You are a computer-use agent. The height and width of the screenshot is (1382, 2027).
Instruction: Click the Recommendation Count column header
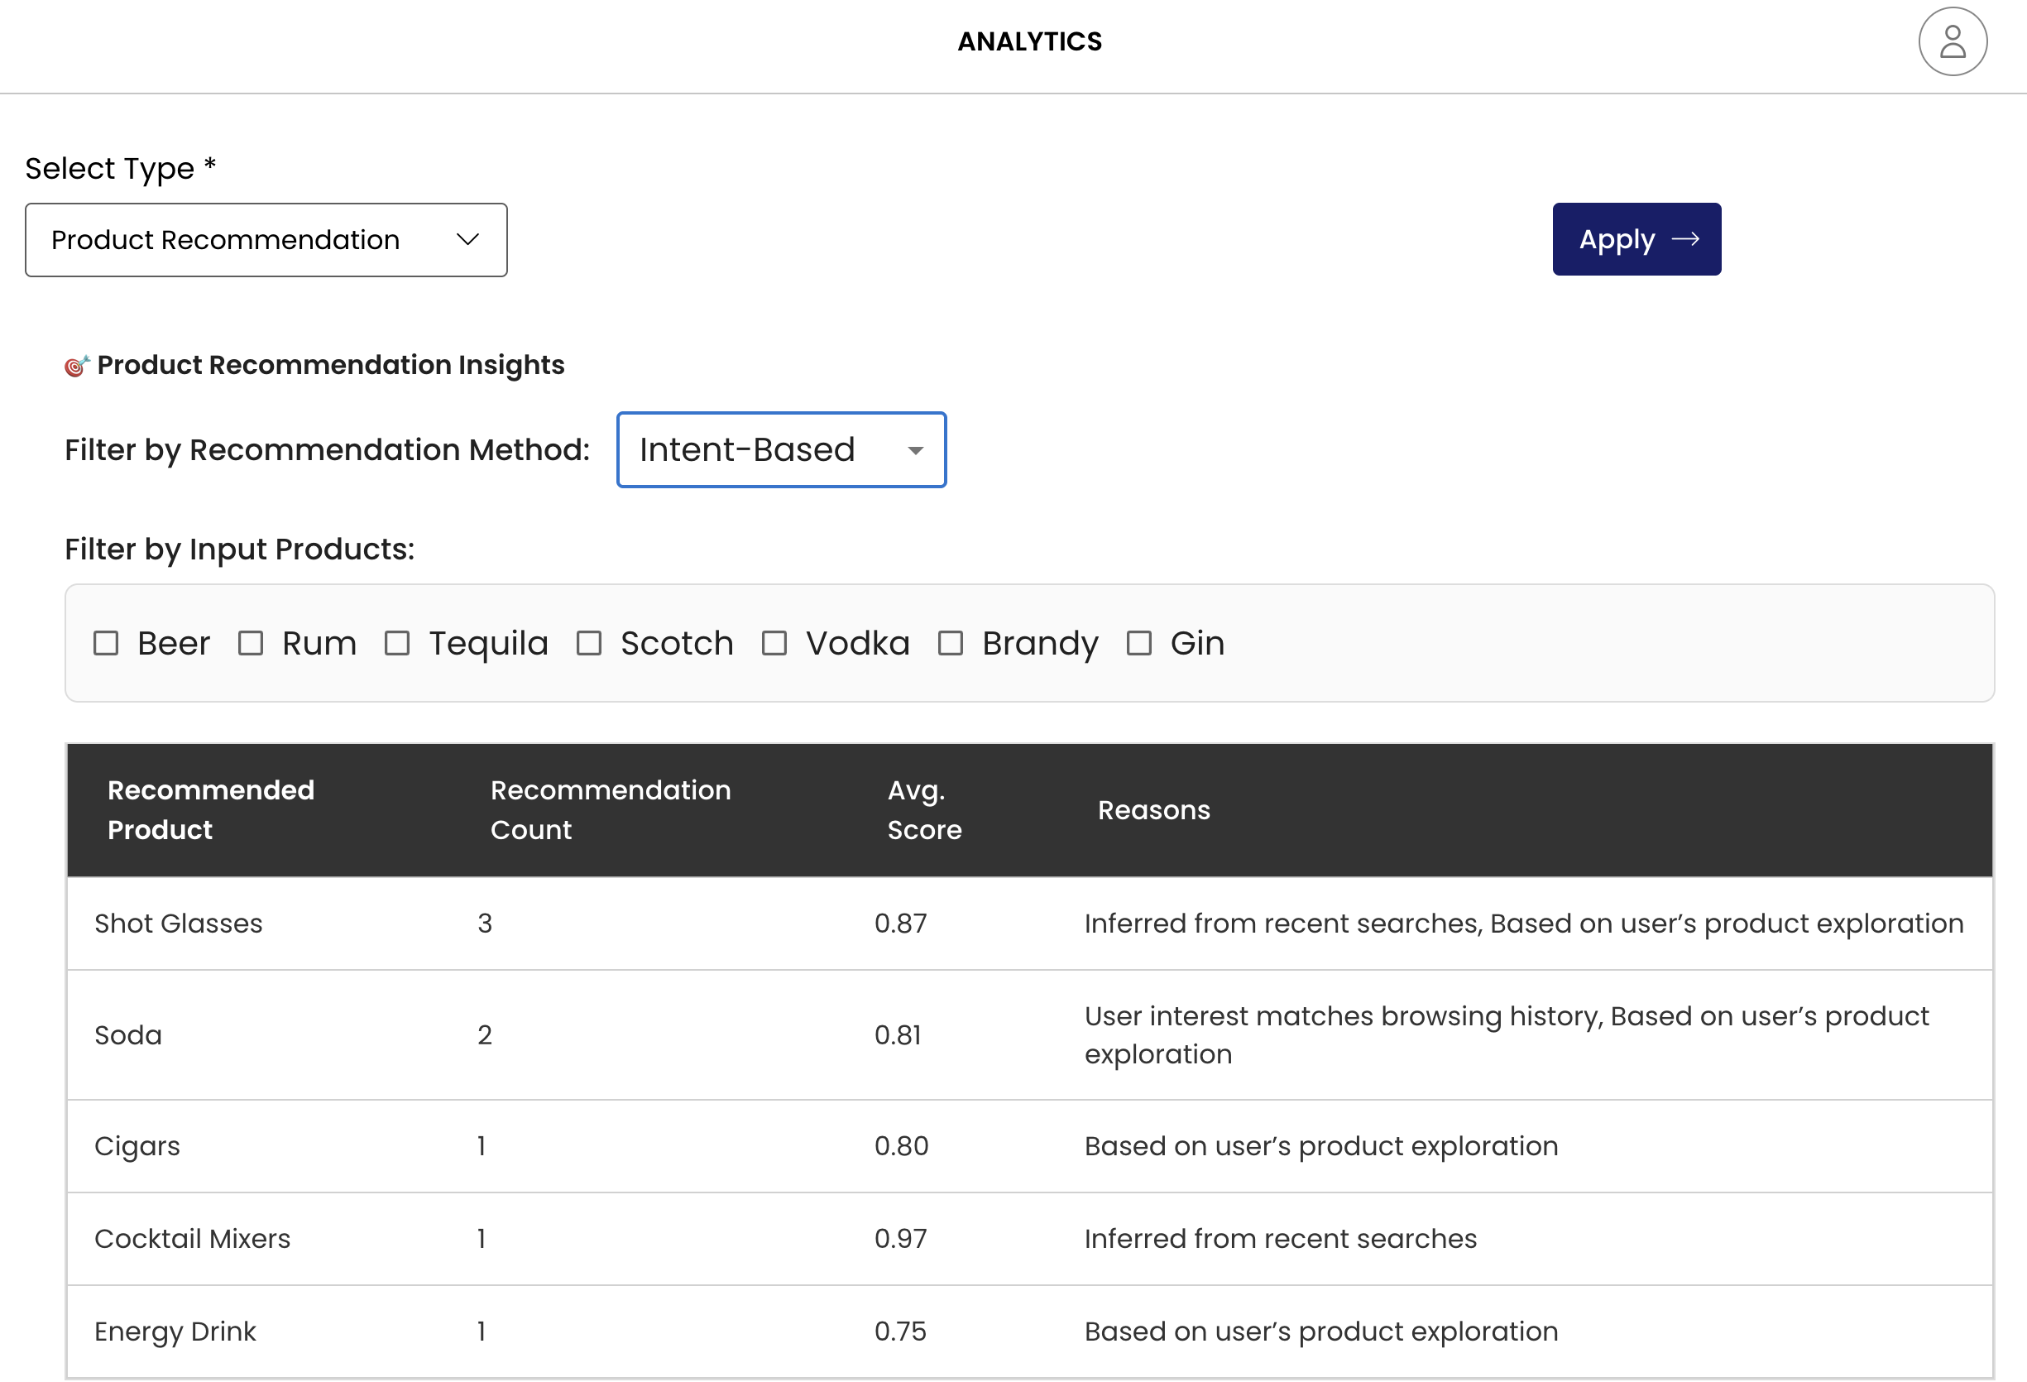pos(610,809)
